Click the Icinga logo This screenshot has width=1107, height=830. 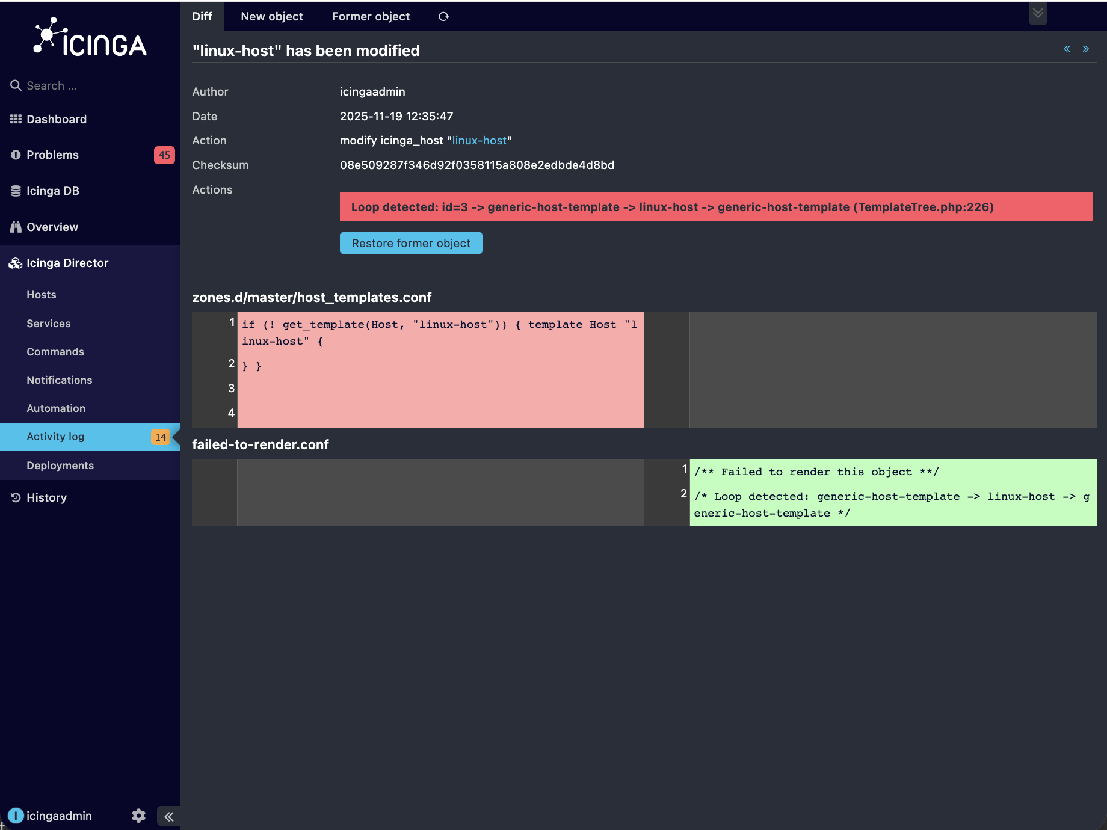click(x=90, y=38)
